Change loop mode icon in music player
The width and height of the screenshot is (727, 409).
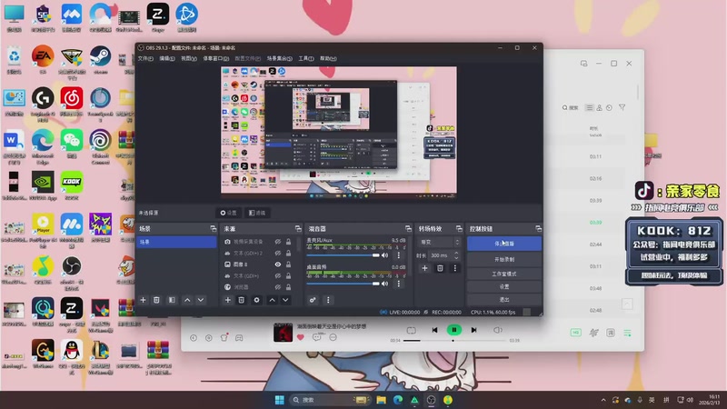412,330
